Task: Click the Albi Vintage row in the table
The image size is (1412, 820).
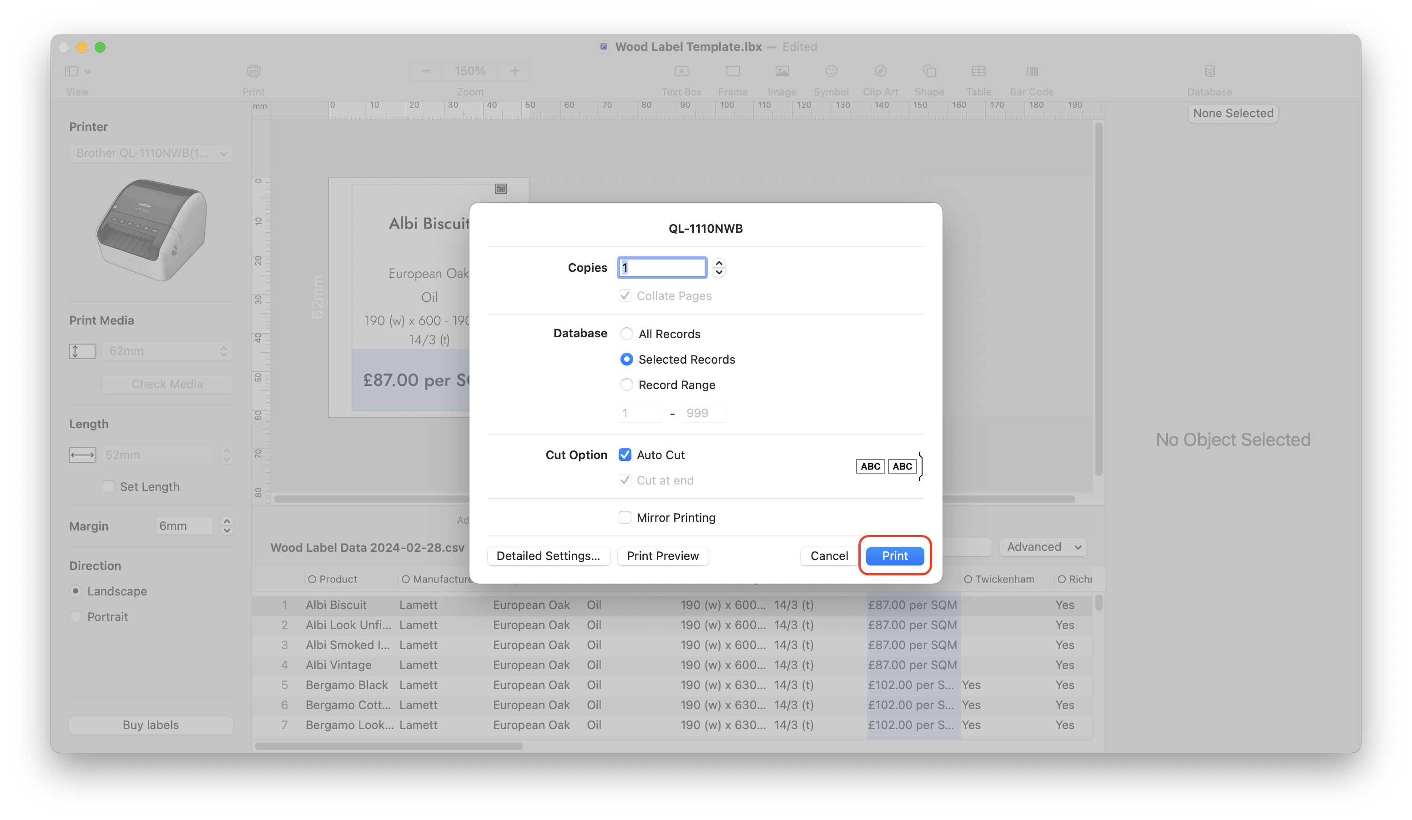Action: [x=338, y=665]
